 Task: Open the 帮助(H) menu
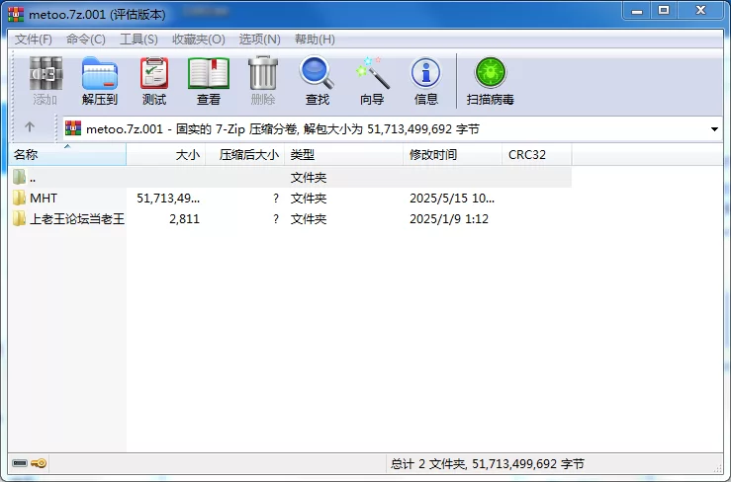(315, 40)
